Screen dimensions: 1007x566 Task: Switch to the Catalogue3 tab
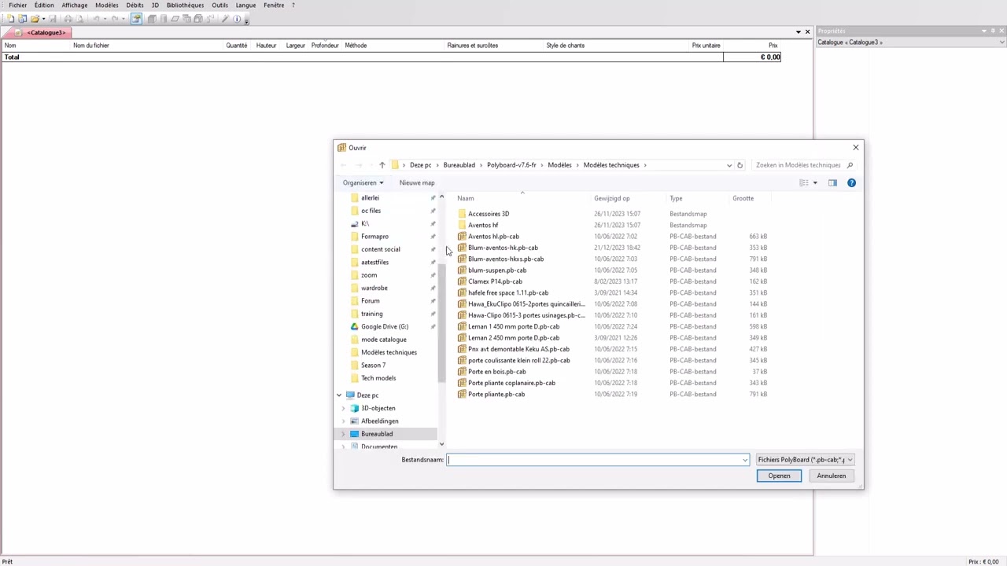[x=41, y=33]
